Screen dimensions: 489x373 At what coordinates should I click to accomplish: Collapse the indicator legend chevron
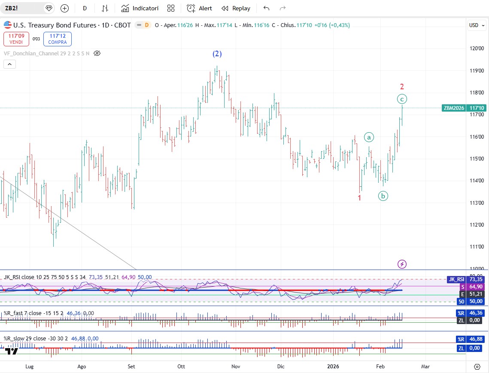pyautogui.click(x=9, y=64)
